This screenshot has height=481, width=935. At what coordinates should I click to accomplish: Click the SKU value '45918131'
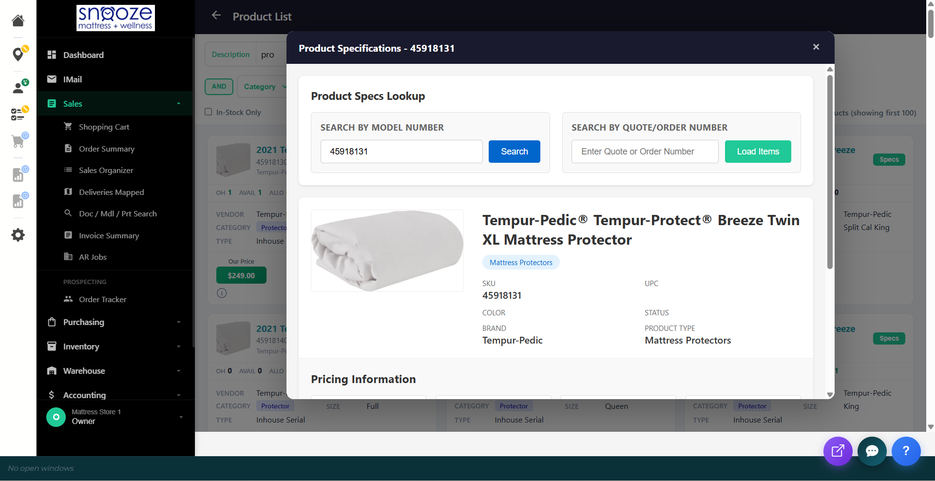pos(502,295)
